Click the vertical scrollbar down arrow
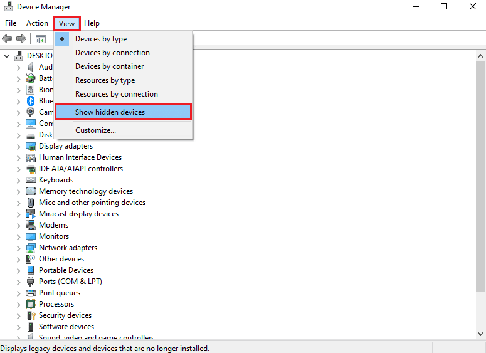This screenshot has height=353, width=486. 480,334
